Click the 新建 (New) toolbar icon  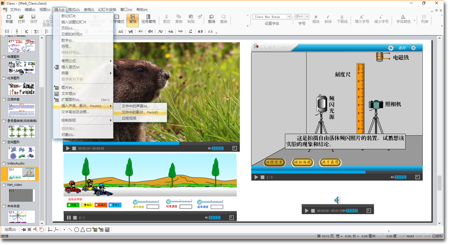pos(9,18)
